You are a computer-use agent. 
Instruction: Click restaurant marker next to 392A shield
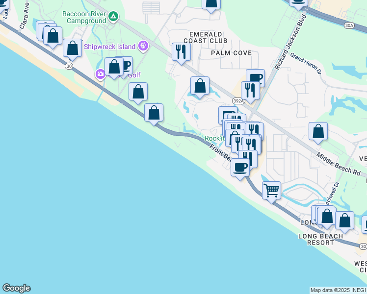point(250,92)
